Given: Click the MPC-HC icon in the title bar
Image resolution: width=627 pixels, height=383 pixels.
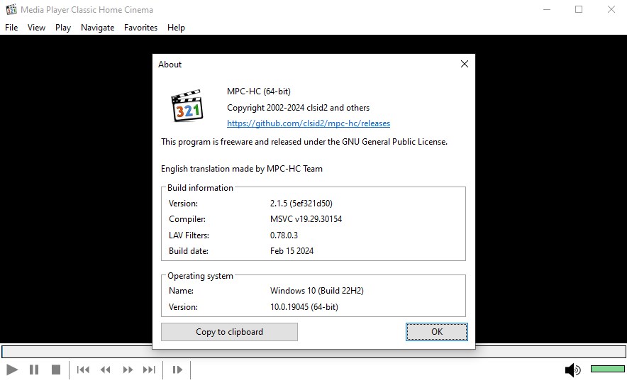Looking at the screenshot, I should pos(11,9).
